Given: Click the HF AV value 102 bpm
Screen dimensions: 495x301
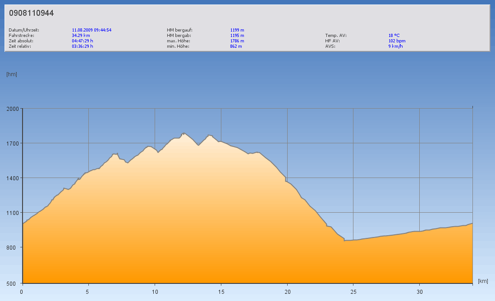Looking at the screenshot, I should point(397,41).
